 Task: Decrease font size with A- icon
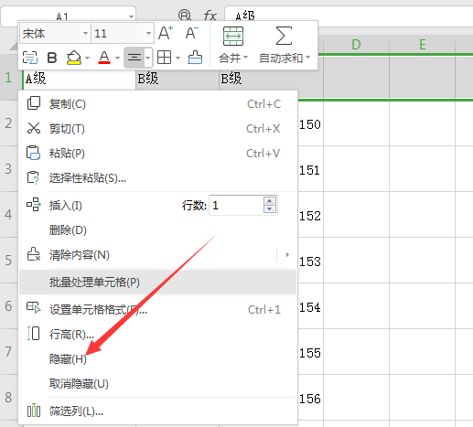coord(192,33)
